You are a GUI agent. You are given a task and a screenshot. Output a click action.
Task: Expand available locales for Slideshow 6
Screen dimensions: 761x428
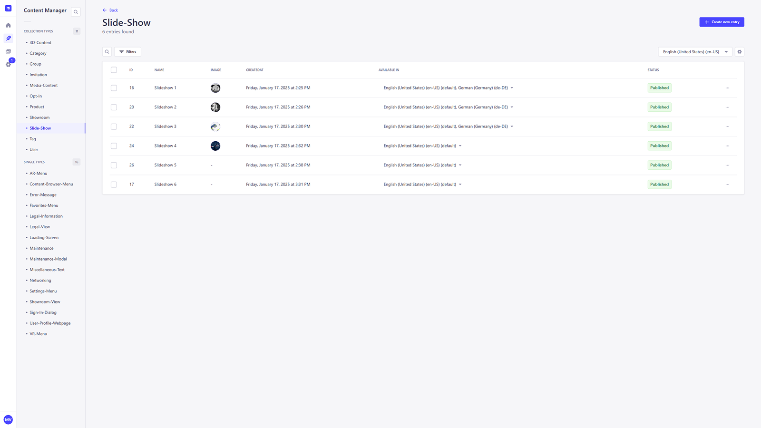[x=460, y=184]
